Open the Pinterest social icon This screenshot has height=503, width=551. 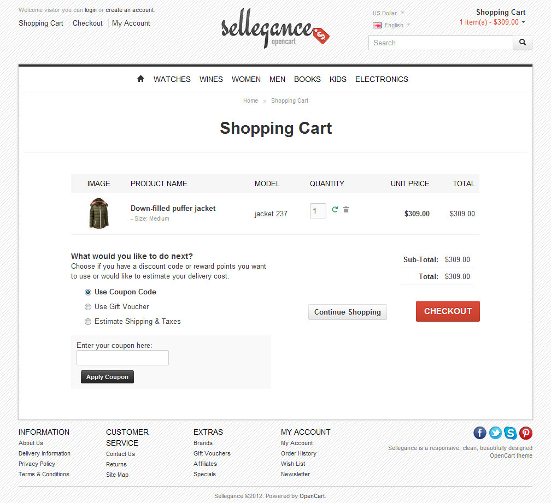tap(526, 433)
